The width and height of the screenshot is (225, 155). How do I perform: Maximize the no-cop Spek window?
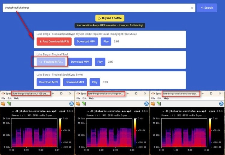[x=211, y=94]
